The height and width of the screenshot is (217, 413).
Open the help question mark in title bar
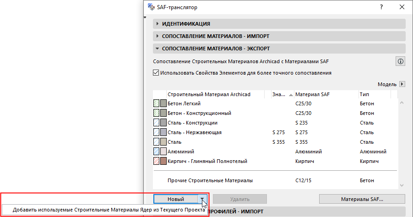click(x=381, y=7)
